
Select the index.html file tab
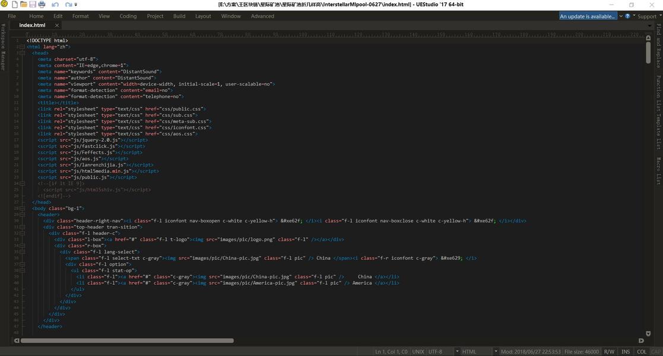(x=32, y=26)
